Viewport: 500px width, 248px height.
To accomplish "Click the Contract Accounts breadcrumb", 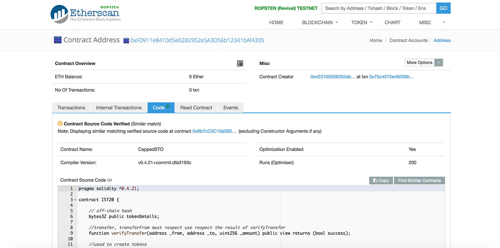I will coord(408,40).
